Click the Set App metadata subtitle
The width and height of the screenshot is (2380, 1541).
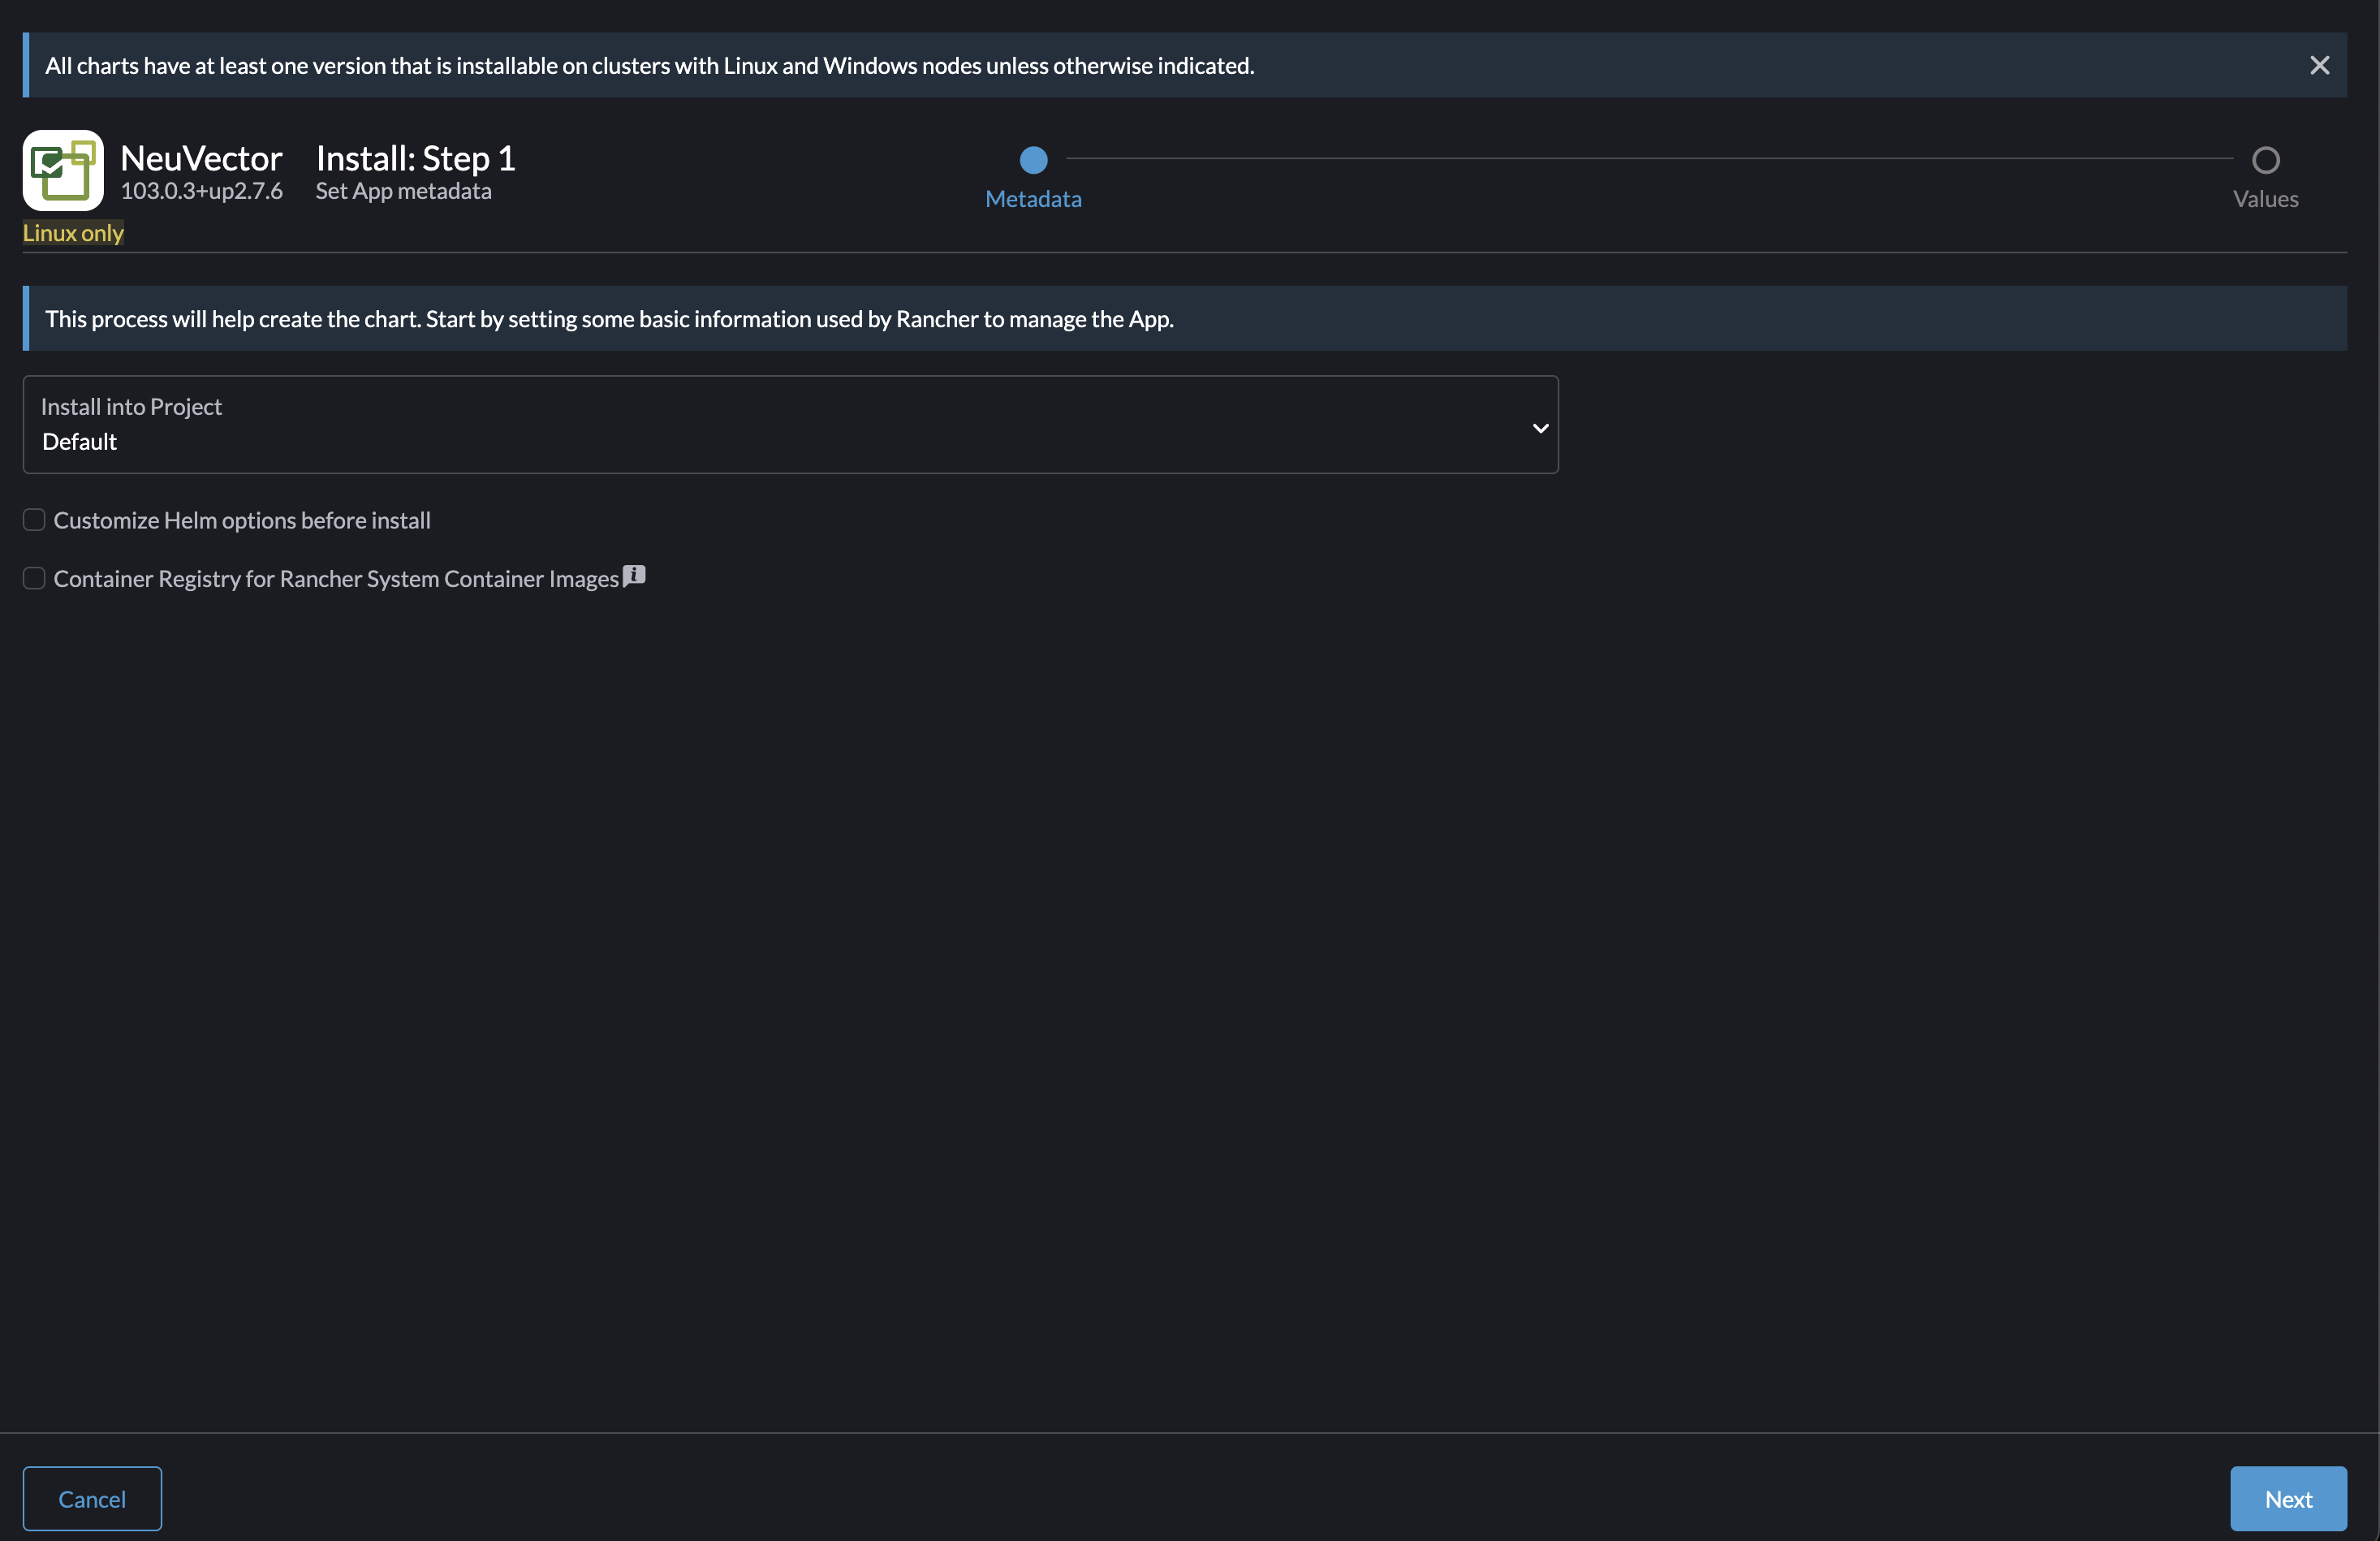(x=404, y=191)
